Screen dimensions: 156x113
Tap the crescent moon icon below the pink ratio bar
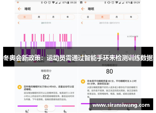(65, 111)
